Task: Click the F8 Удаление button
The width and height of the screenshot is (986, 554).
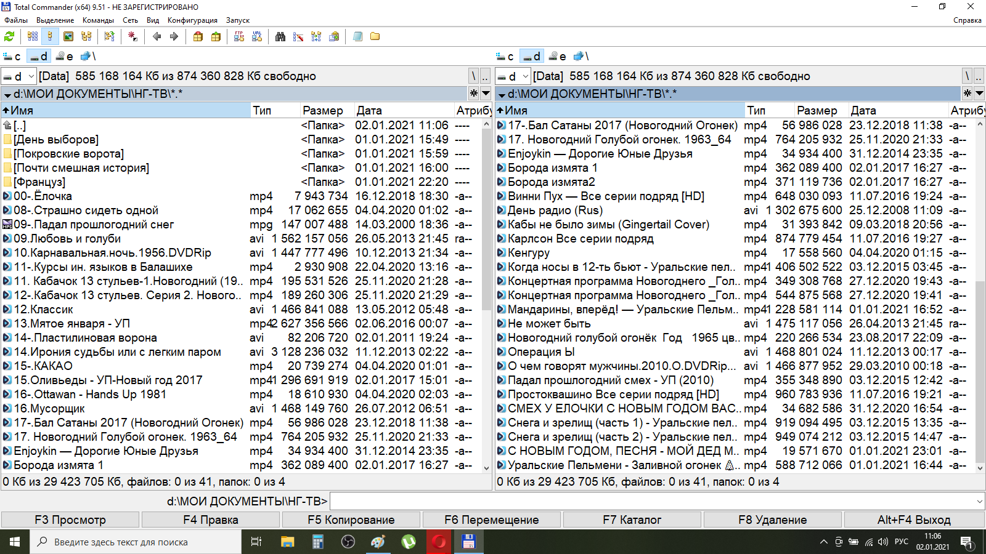Action: tap(773, 520)
